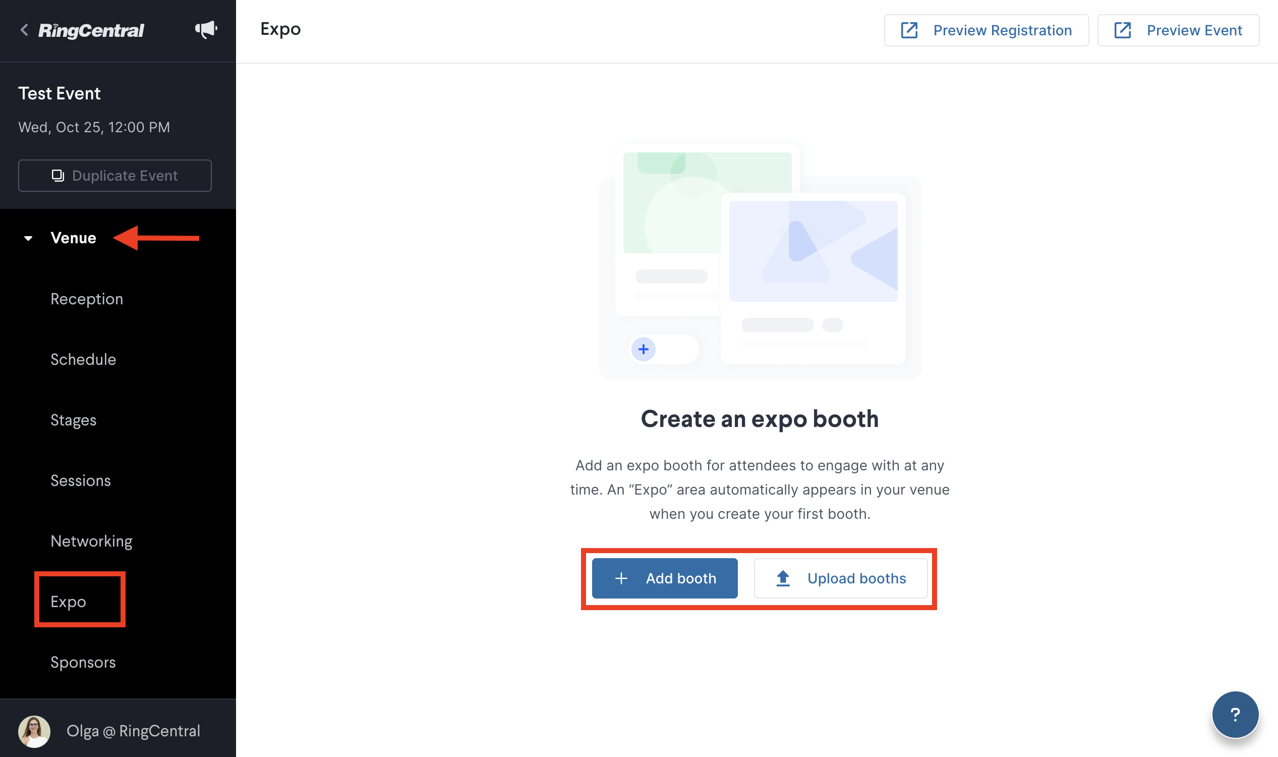Collapse the Venue section arrow

29,238
